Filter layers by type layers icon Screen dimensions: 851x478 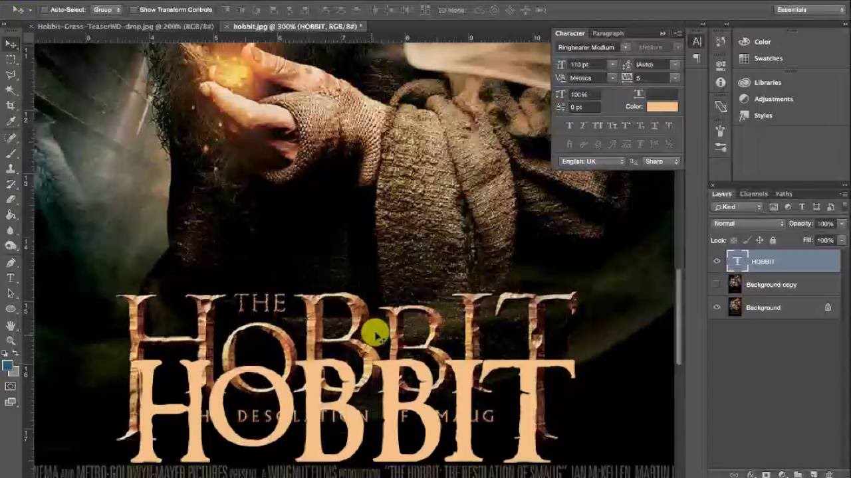(802, 207)
